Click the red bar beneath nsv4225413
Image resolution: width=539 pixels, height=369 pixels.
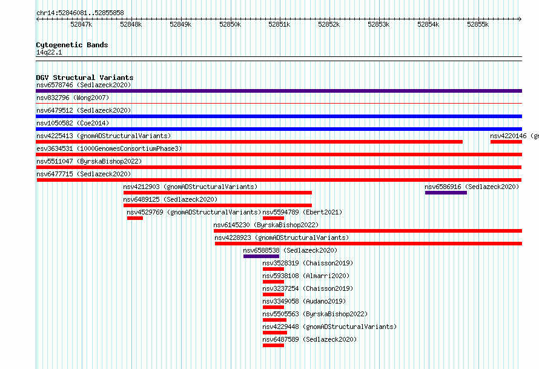coord(250,142)
